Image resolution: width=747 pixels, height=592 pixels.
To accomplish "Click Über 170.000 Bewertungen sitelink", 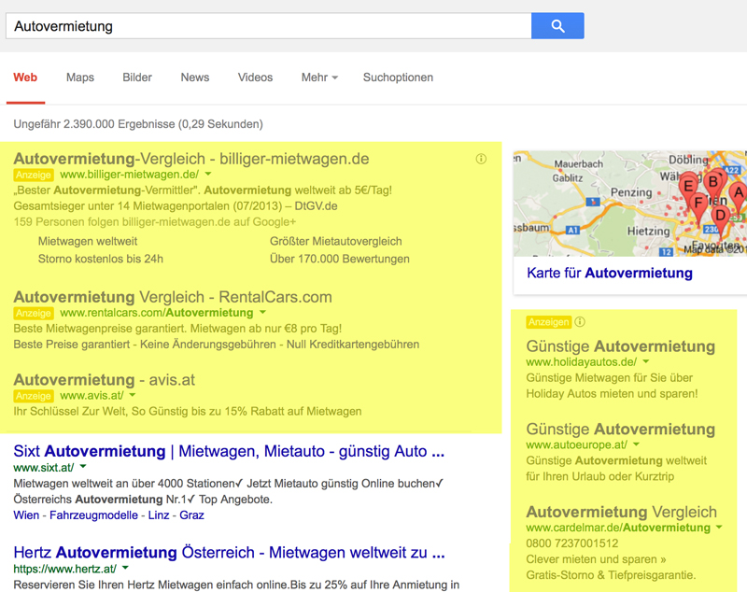I will click(340, 259).
